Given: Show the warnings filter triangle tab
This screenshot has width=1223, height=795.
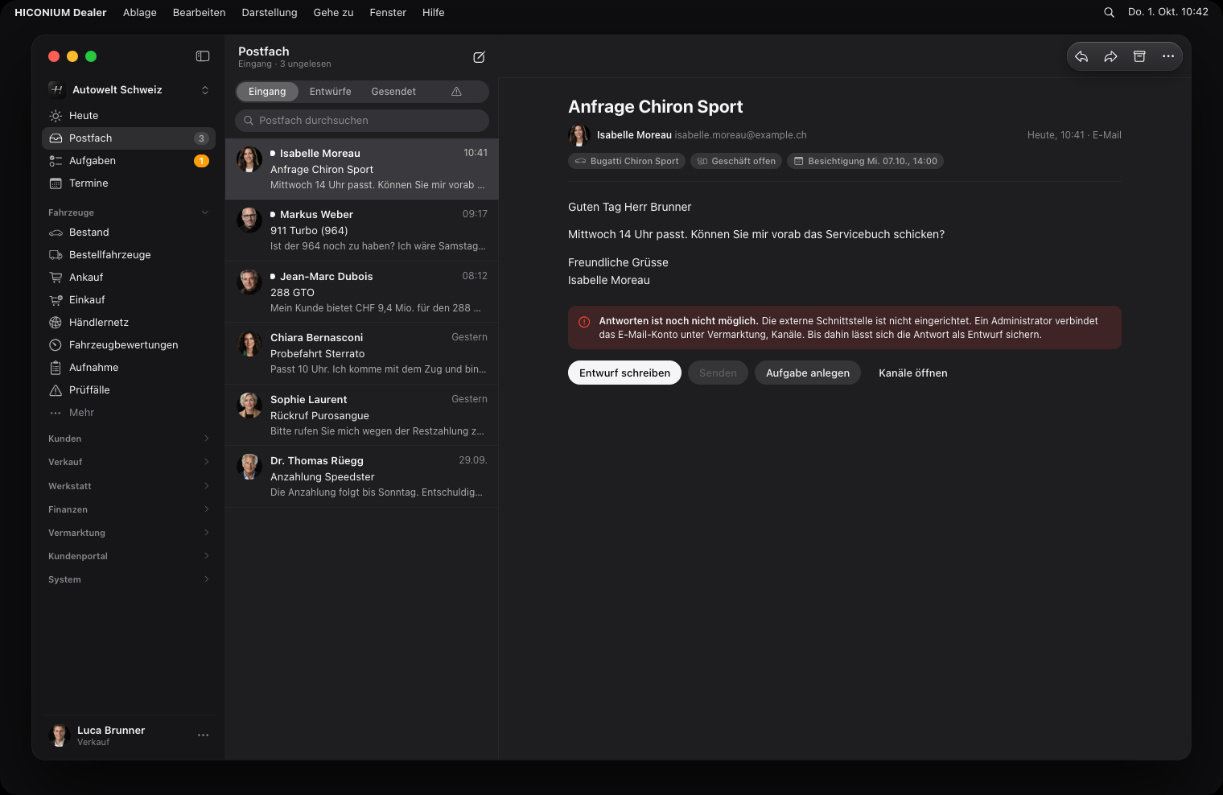Looking at the screenshot, I should (x=456, y=92).
